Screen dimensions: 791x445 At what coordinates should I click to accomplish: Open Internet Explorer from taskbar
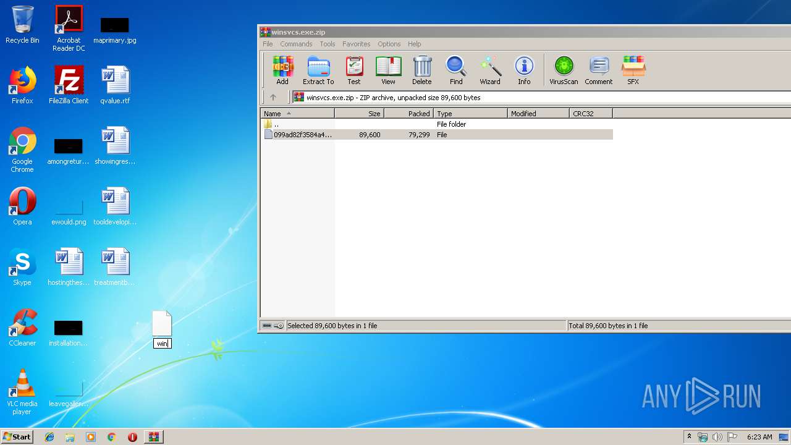point(49,437)
